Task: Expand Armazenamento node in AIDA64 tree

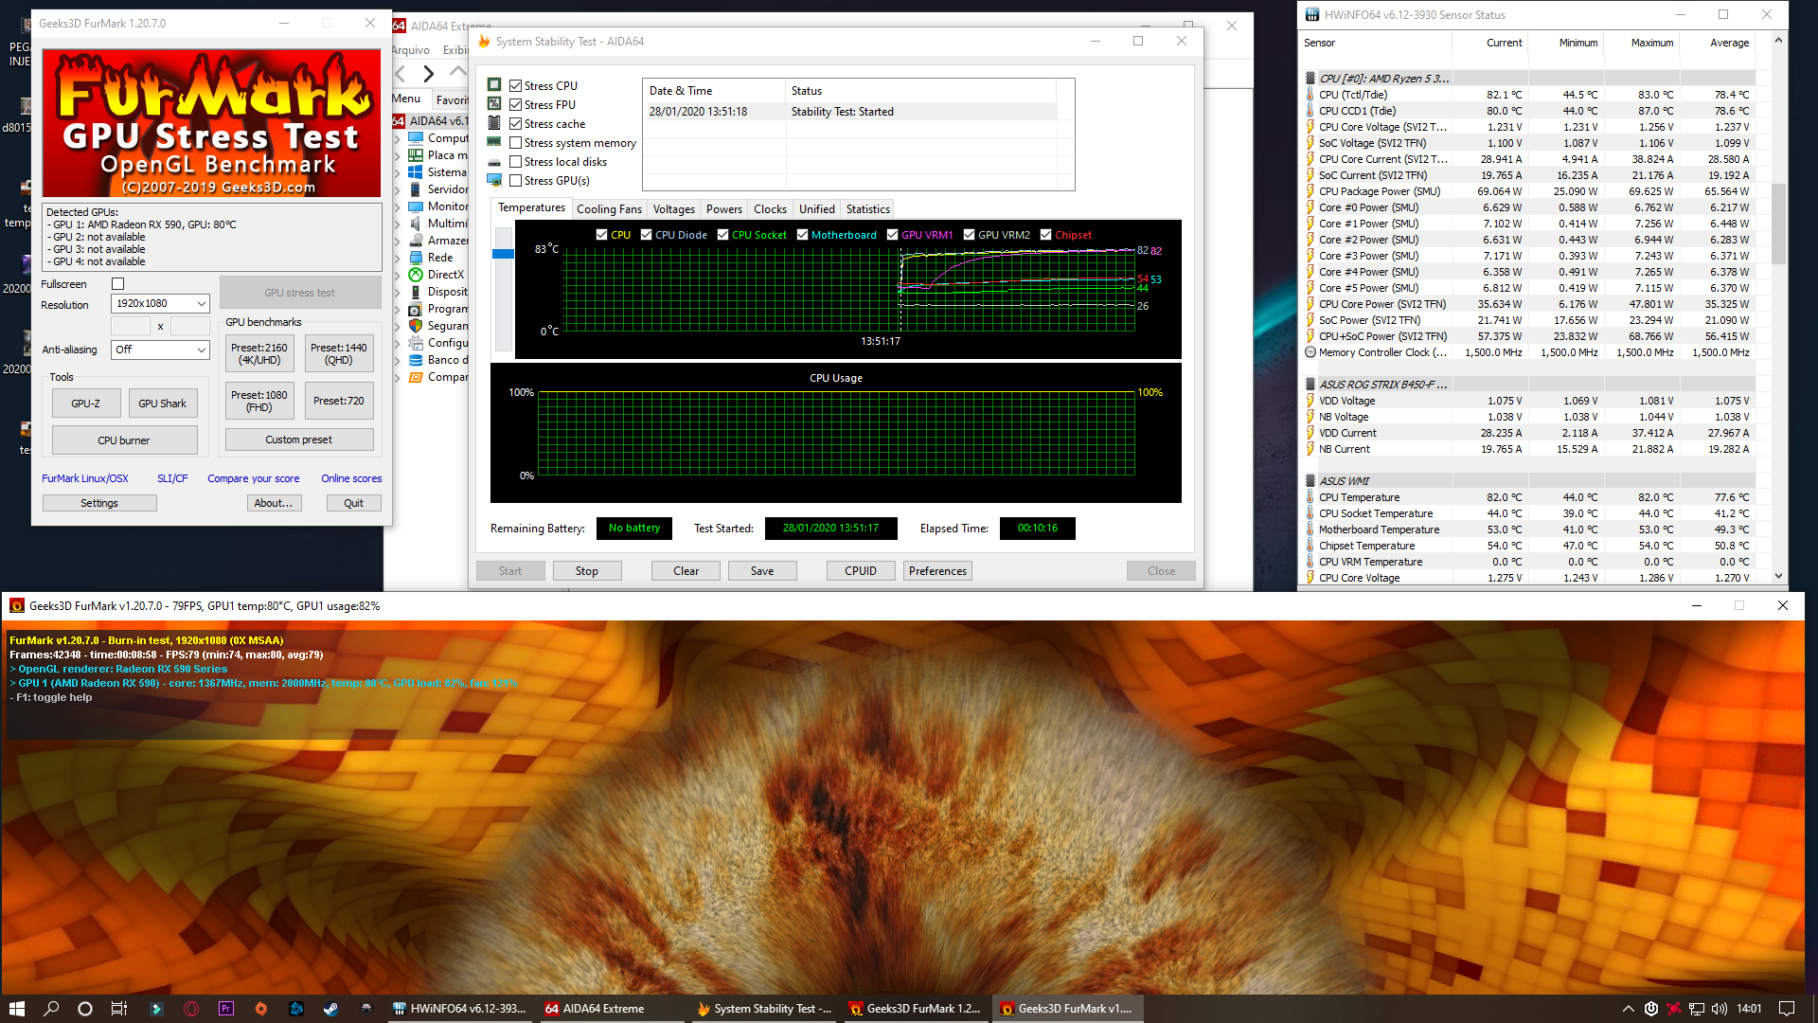Action: 397,241
